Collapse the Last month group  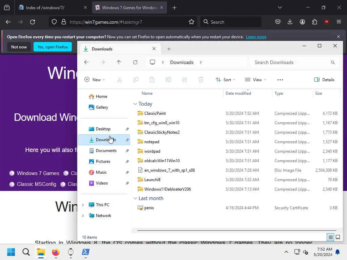click(x=135, y=198)
